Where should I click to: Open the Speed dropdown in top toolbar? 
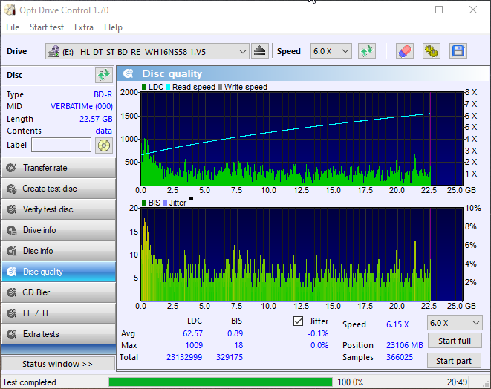pos(331,51)
